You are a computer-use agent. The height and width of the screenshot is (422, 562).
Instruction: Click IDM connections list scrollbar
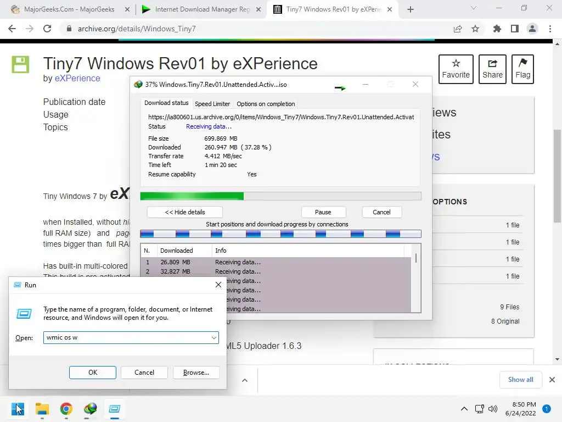coord(416,278)
